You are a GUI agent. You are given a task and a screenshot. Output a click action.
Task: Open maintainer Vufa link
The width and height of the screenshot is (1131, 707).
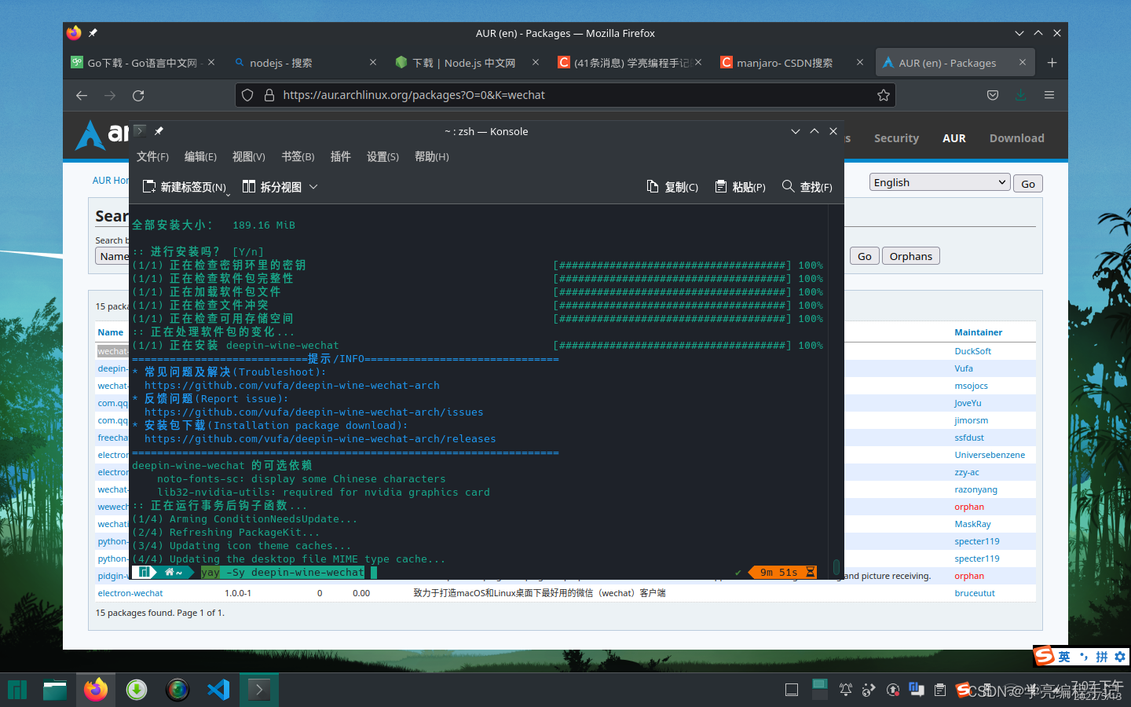[x=964, y=368]
